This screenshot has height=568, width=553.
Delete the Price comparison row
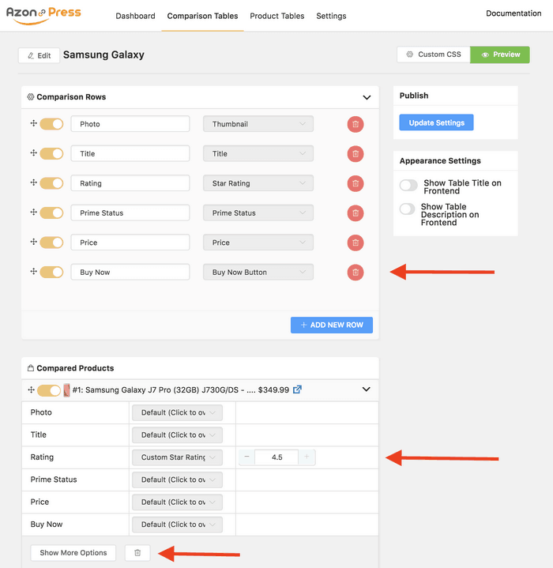coord(355,243)
